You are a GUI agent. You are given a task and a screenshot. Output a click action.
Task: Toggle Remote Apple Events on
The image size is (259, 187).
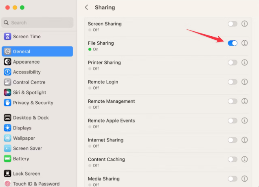(233, 121)
